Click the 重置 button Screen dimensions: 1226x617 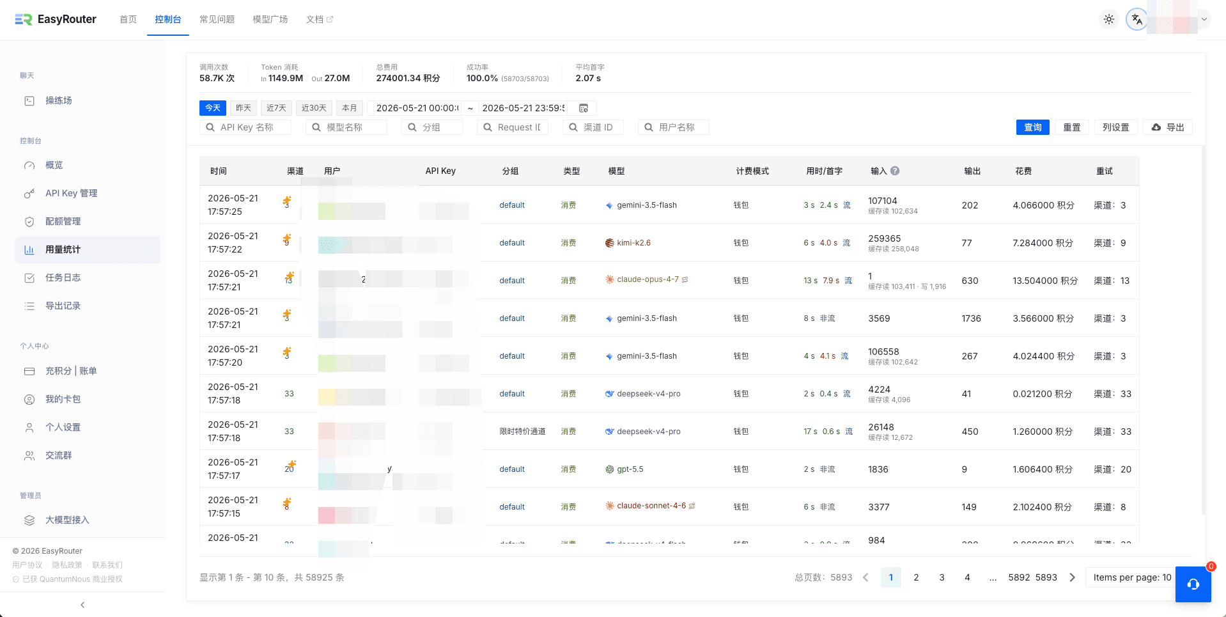click(1072, 127)
